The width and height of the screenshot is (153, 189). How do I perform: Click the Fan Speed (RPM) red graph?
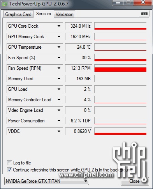(120, 68)
